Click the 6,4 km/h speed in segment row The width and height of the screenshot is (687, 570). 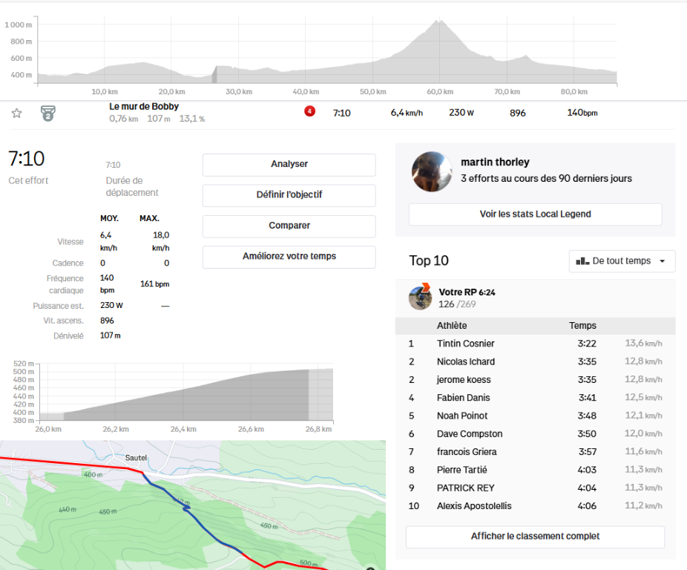(407, 113)
